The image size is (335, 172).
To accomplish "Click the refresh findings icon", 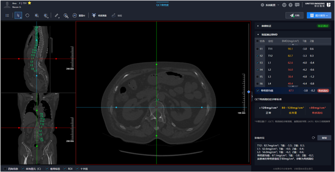I will 313,138.
